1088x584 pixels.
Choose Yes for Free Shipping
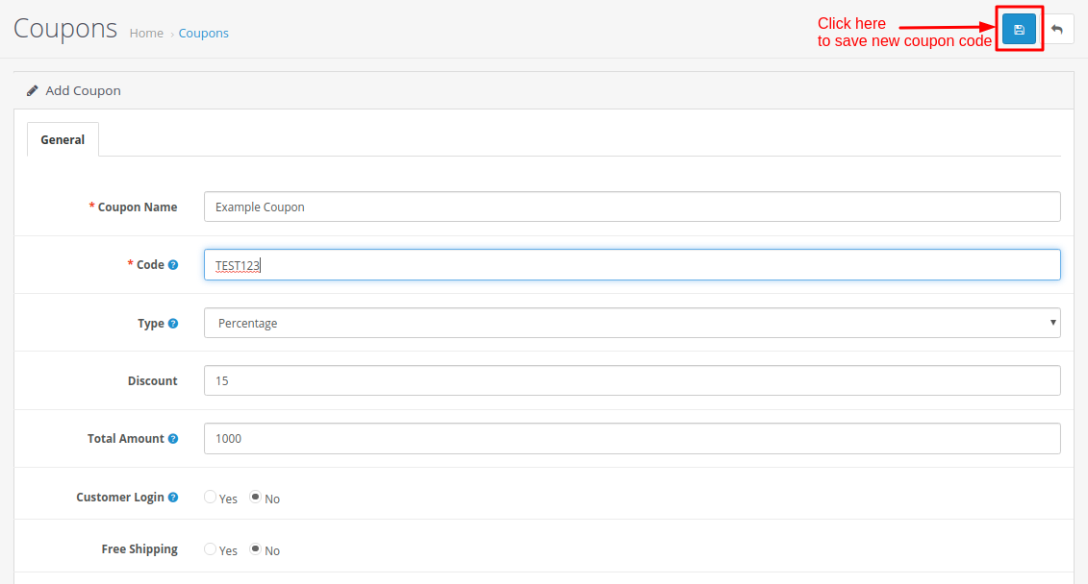tap(210, 548)
